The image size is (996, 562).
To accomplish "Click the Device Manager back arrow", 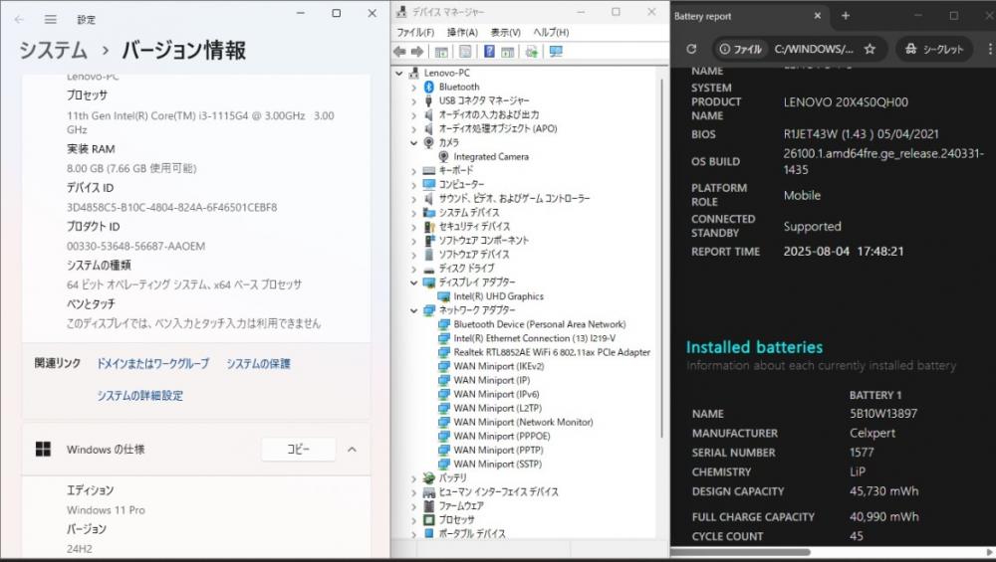I will pos(399,52).
